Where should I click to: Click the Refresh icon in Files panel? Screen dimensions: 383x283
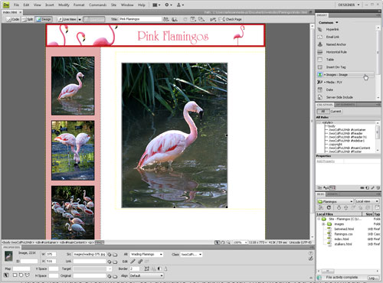[329, 208]
